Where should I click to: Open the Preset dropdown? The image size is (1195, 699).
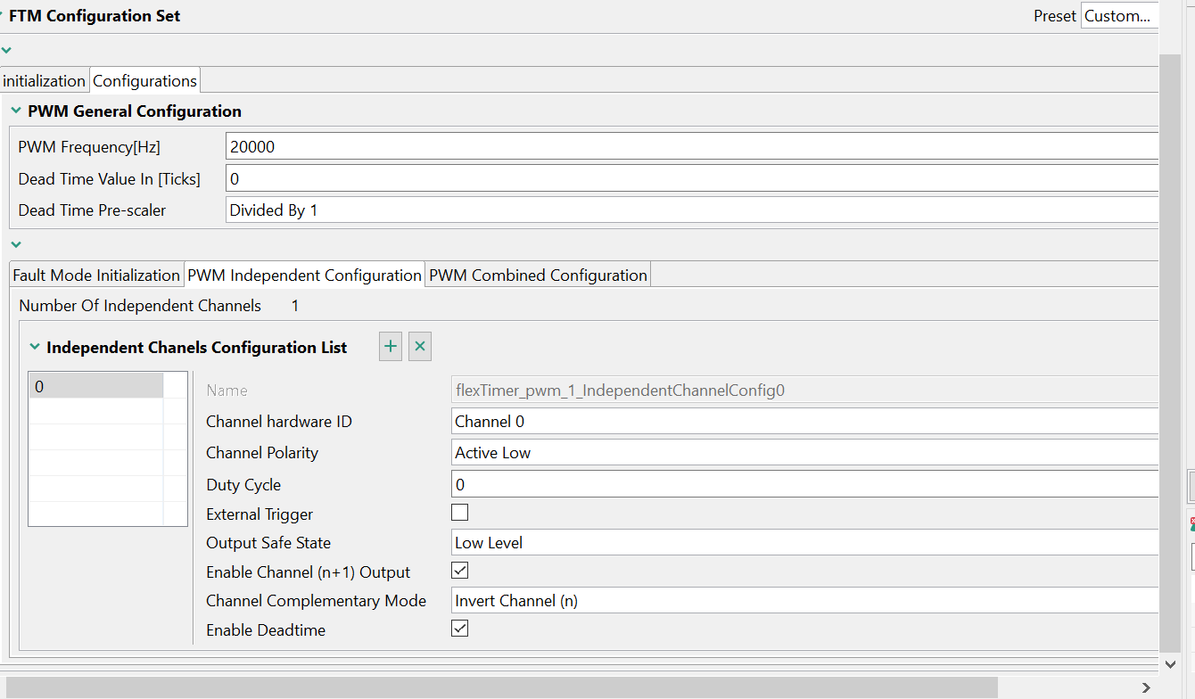1119,15
